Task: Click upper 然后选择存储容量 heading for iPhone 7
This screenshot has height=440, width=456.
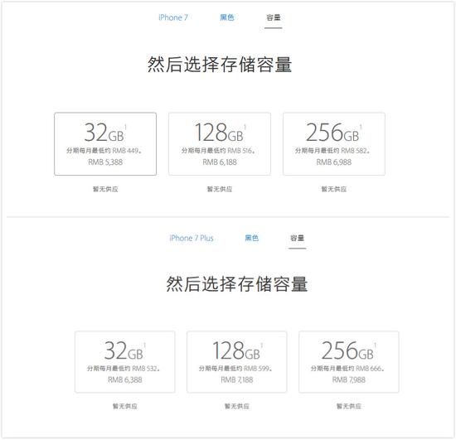Action: click(x=220, y=65)
